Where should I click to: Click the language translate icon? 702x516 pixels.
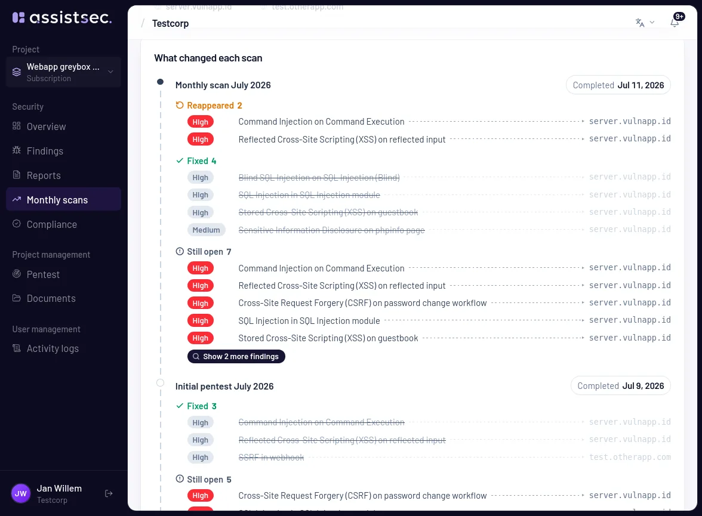tap(640, 23)
